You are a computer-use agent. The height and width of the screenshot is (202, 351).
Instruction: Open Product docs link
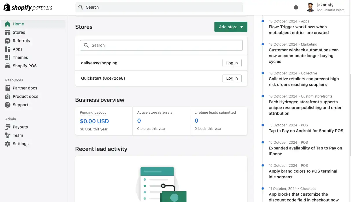(33, 96)
